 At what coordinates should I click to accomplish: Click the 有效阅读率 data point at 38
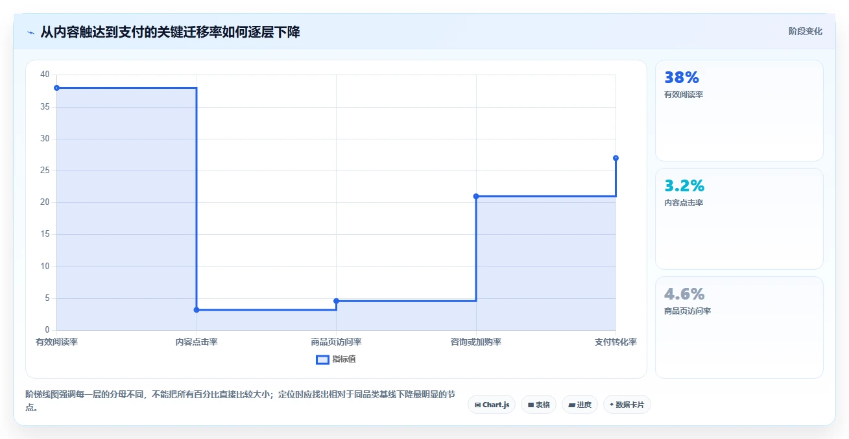point(56,88)
